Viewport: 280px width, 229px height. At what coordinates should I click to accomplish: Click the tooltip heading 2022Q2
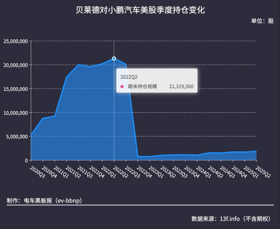click(x=129, y=77)
